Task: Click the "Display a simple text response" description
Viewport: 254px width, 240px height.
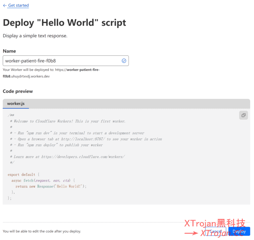Action: point(35,36)
